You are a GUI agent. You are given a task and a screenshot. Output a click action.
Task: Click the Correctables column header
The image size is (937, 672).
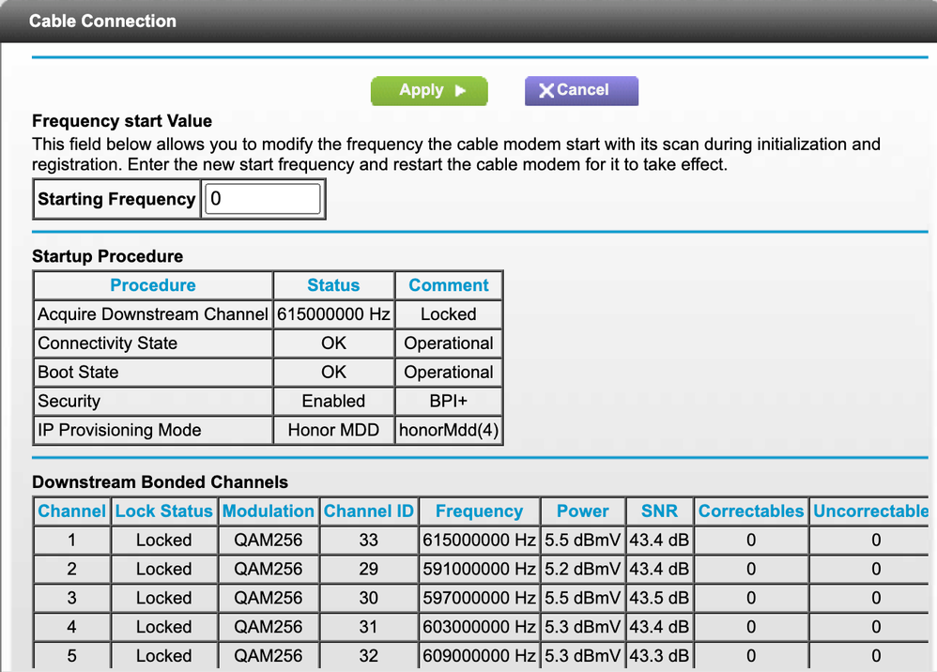751,512
